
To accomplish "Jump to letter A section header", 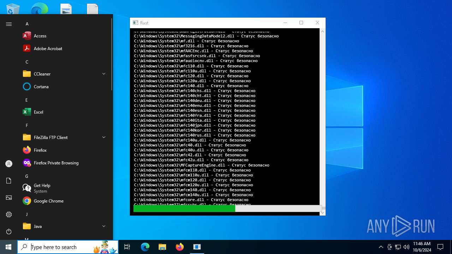I will [x=27, y=24].
